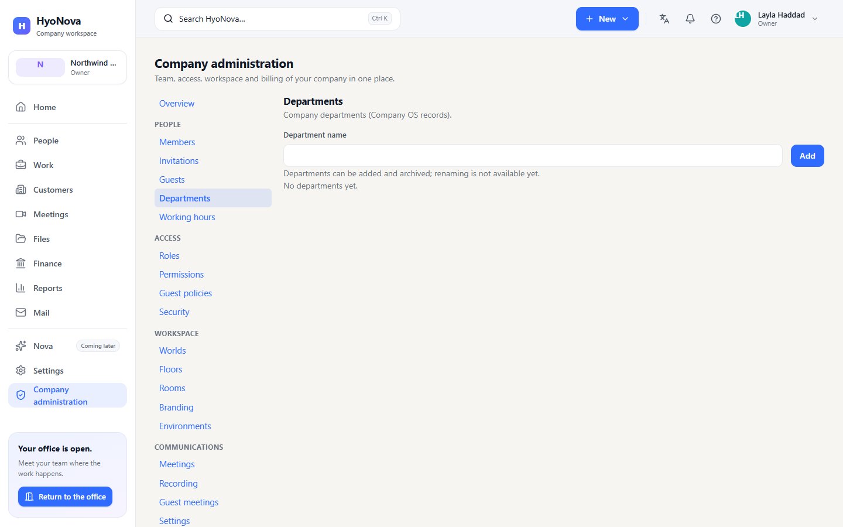Open Settings gear in the sidebar
The image size is (843, 527).
pos(67,371)
